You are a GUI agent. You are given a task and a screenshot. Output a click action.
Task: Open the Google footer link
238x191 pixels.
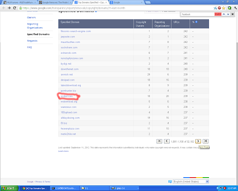30,182
